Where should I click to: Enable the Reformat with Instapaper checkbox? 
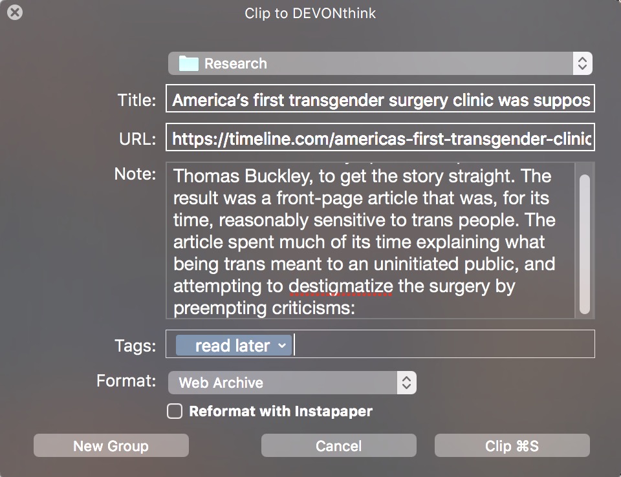point(175,411)
